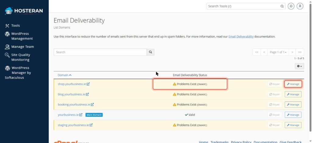Click the Main Domain badge
312x143 pixels.
pos(94,115)
